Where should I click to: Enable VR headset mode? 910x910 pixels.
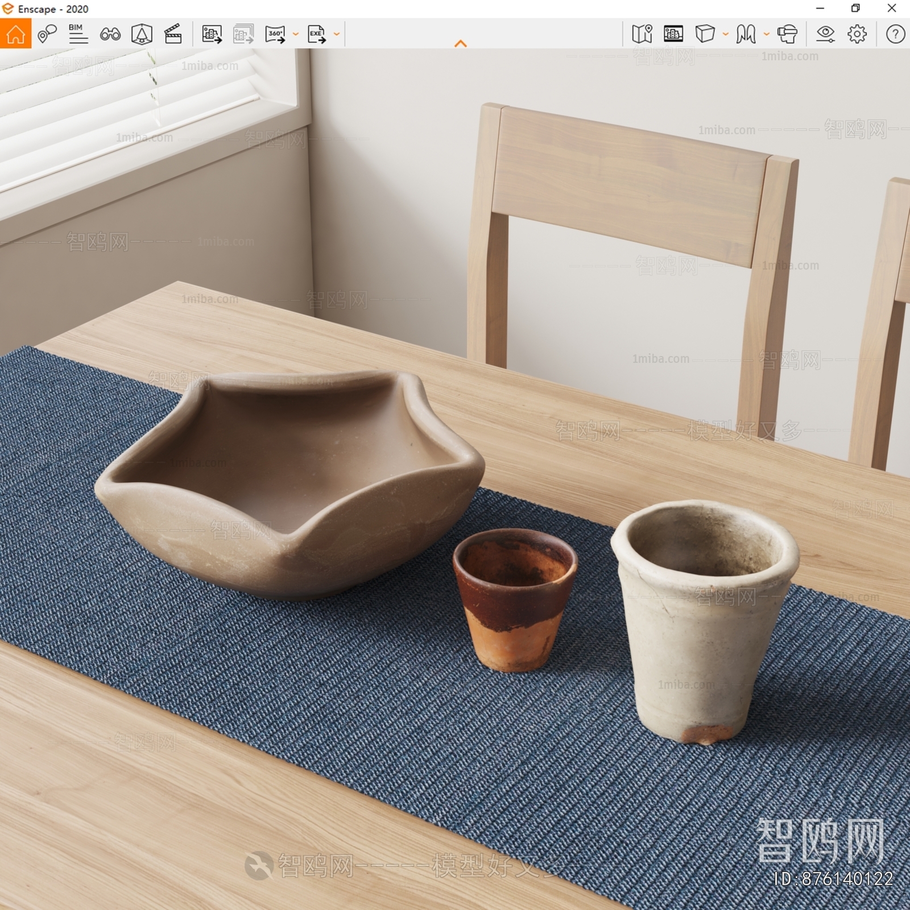click(x=788, y=34)
